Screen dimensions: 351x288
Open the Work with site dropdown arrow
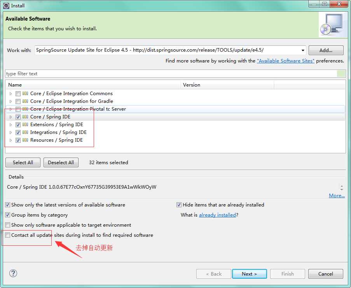click(x=303, y=50)
